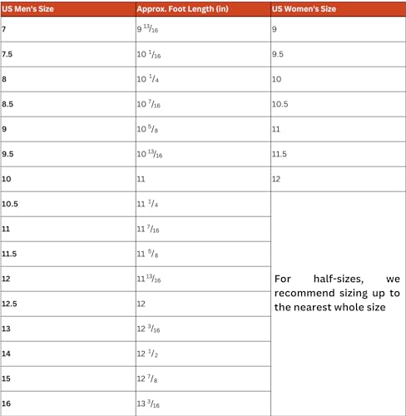406x416 pixels.
Task: Click women's size 11.5 cell
Action: [x=339, y=154]
